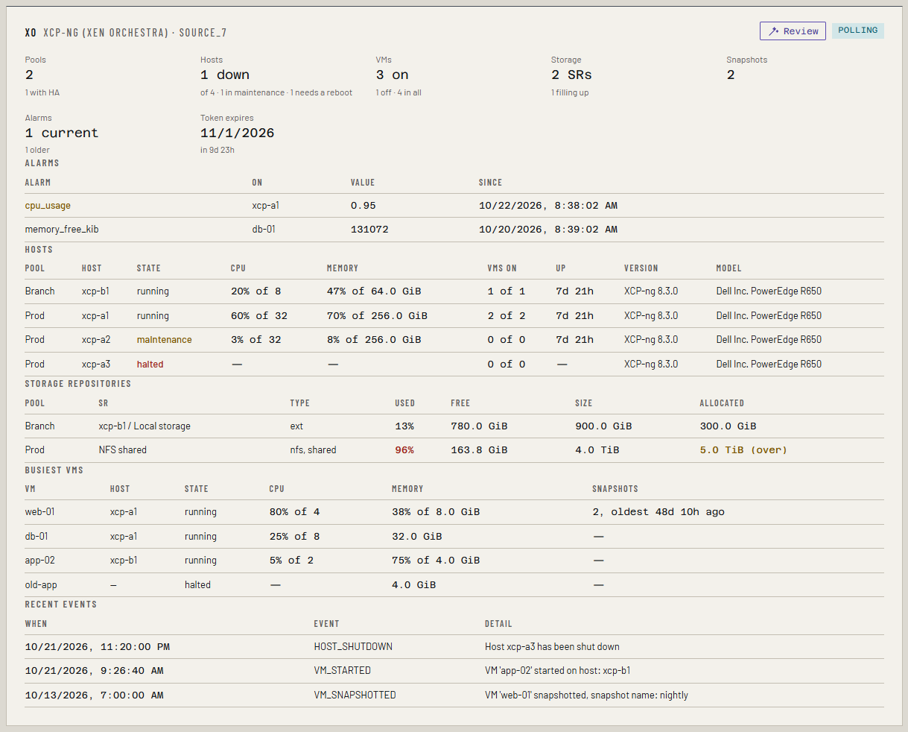
Task: Click the app-02 VM name
Action: click(39, 561)
